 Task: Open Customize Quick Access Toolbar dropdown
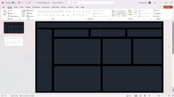point(33,3)
